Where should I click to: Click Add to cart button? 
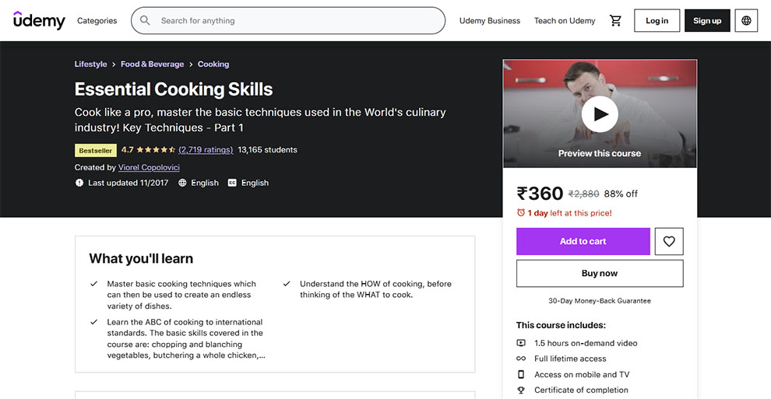[x=583, y=241]
